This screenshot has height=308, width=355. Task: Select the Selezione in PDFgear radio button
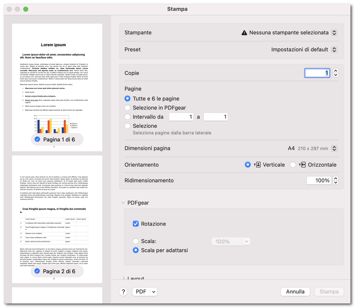(x=128, y=108)
